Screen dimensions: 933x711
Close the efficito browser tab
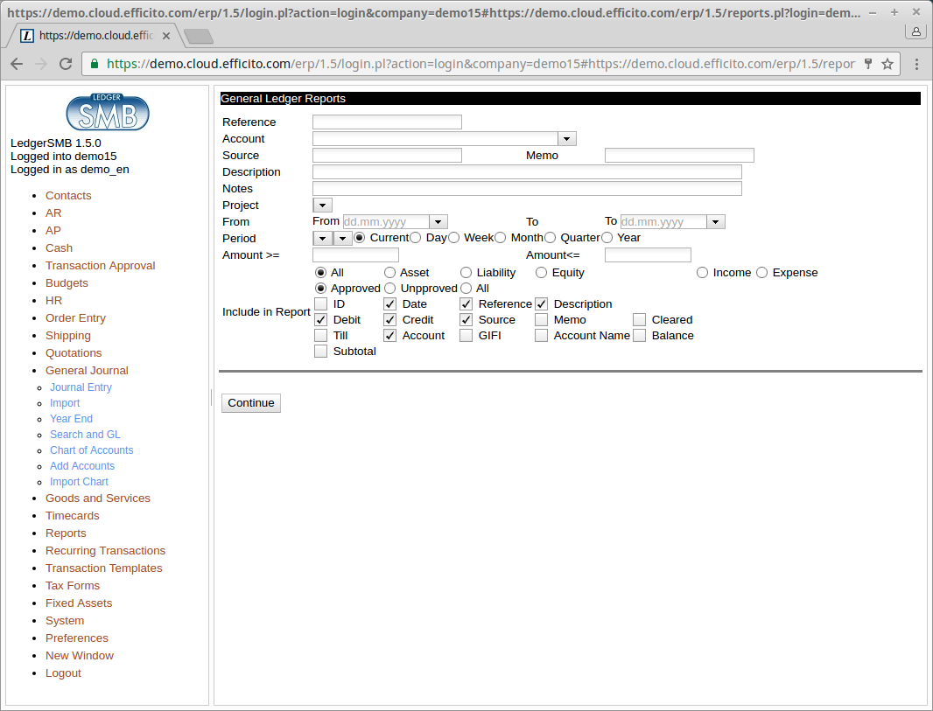(x=166, y=36)
